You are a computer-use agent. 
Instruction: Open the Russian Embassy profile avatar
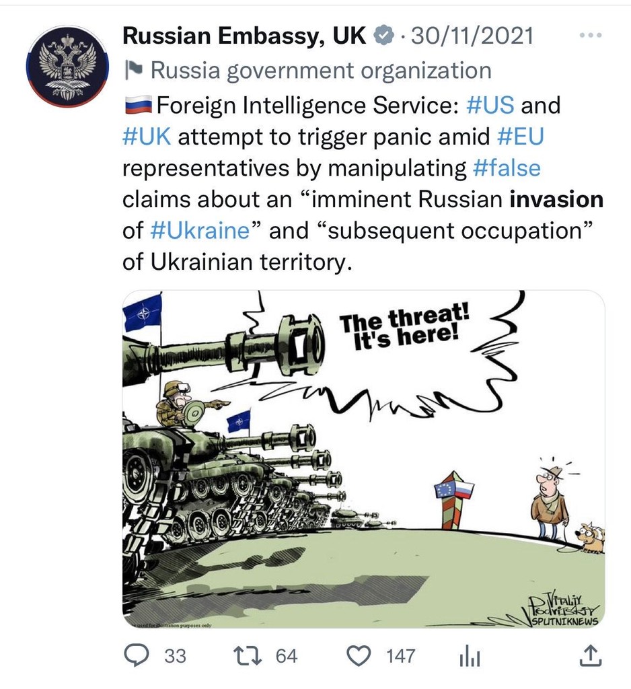tap(67, 67)
